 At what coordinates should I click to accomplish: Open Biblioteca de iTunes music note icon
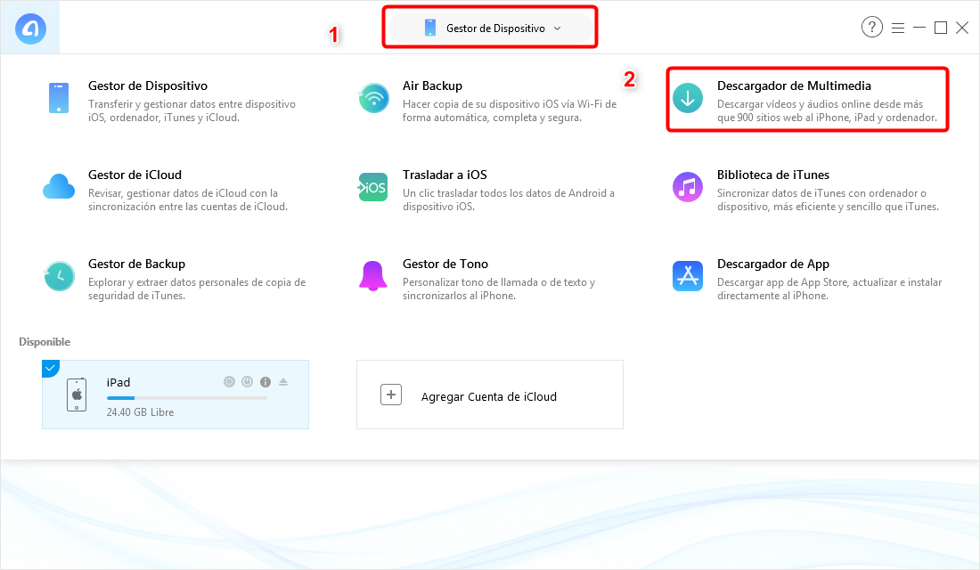pyautogui.click(x=688, y=187)
